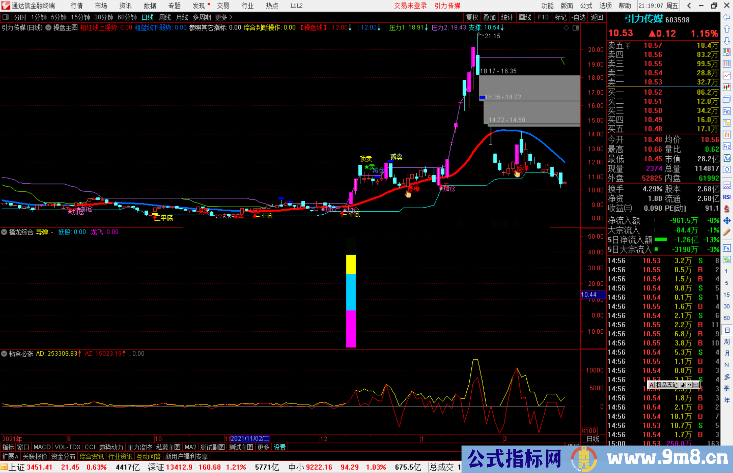Open the watchlist table icon with checkmark
Image resolution: width=733 pixels, height=473 pixels.
(727, 52)
